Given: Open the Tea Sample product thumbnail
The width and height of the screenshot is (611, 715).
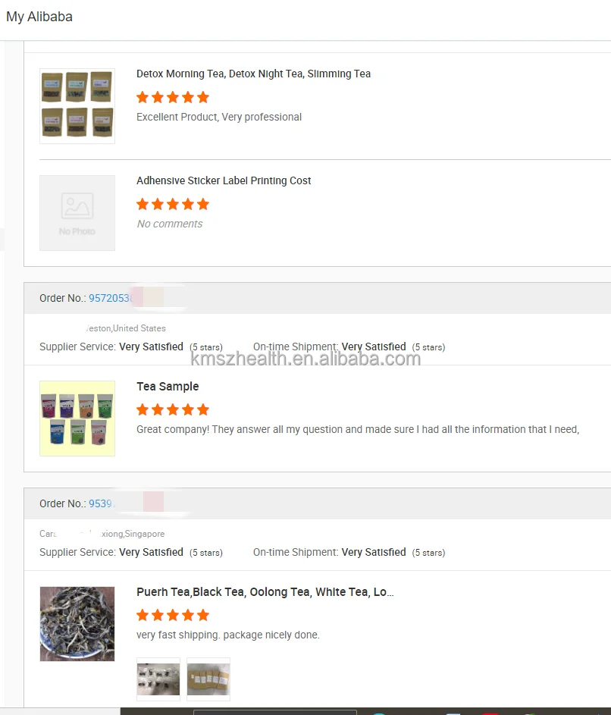Looking at the screenshot, I should coord(77,419).
